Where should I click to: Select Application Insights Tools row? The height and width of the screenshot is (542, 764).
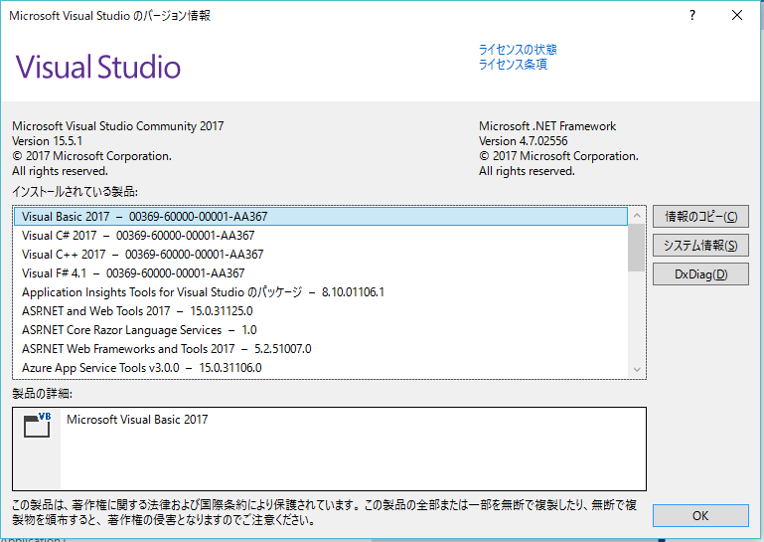click(x=321, y=292)
